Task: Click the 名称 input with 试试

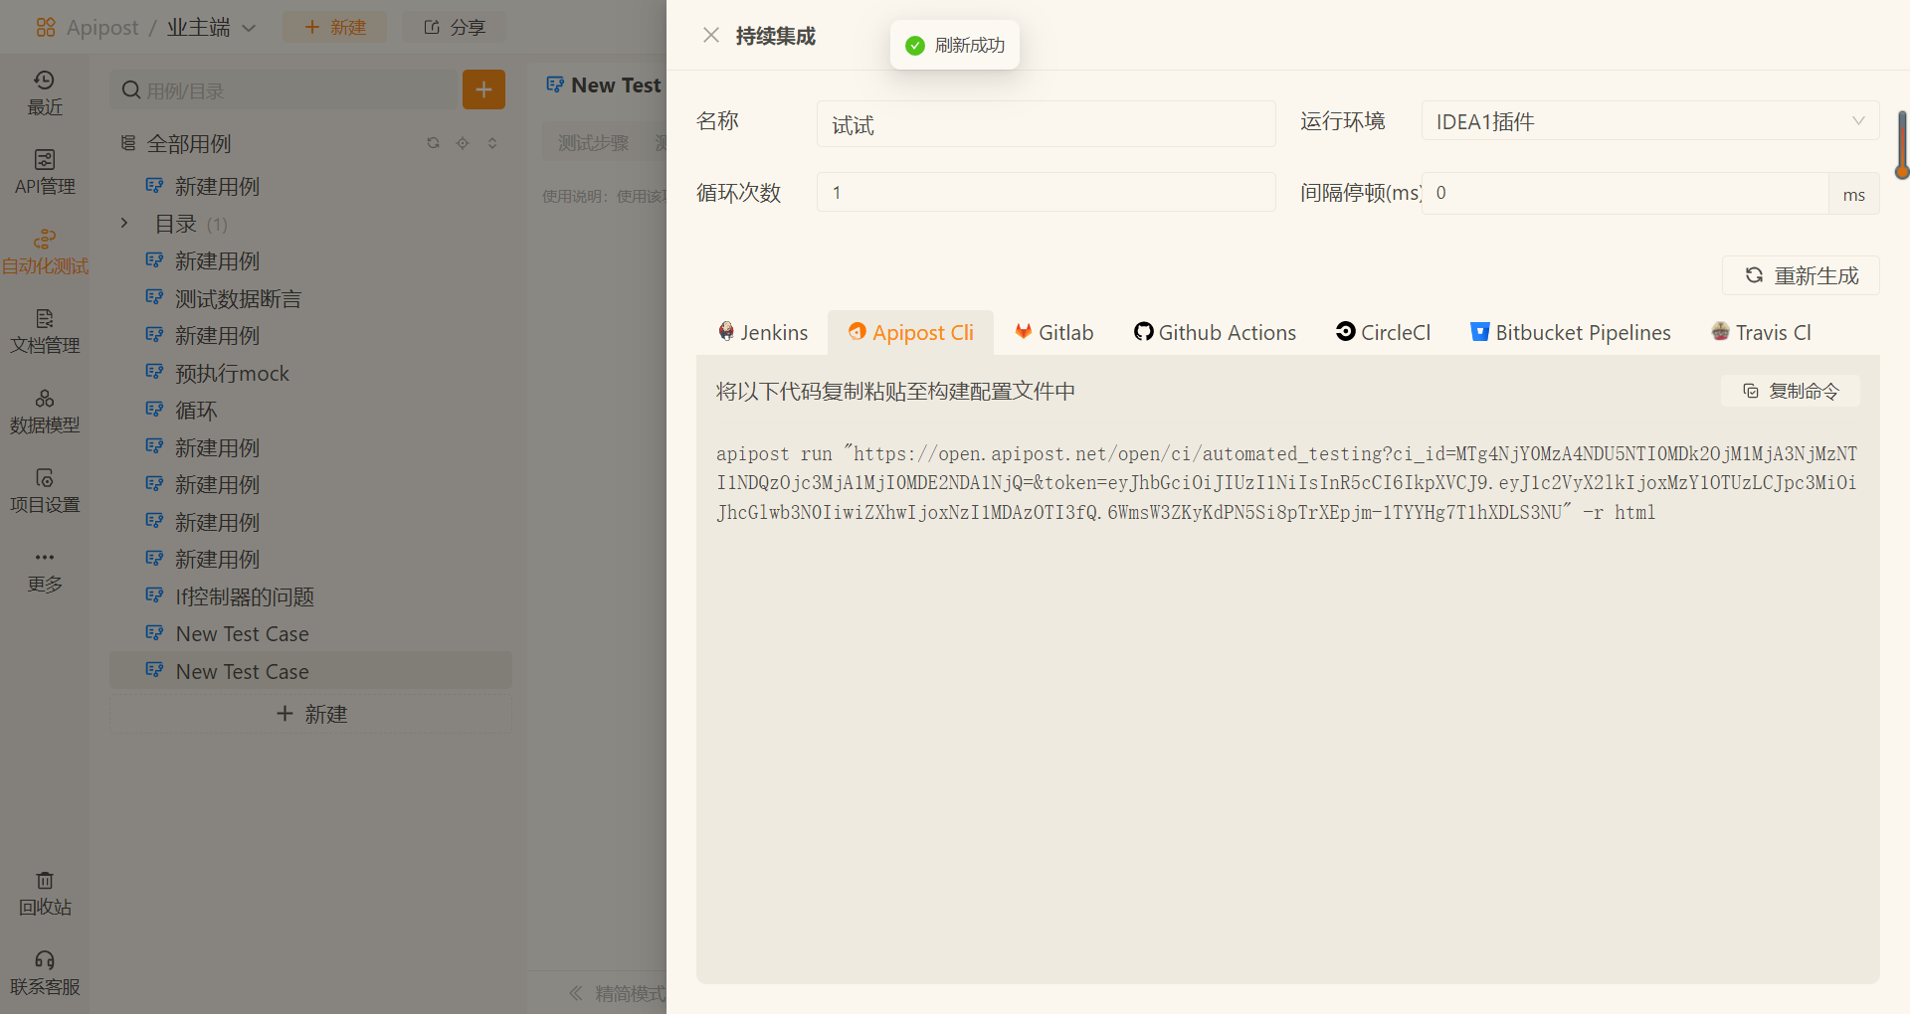Action: [1046, 124]
